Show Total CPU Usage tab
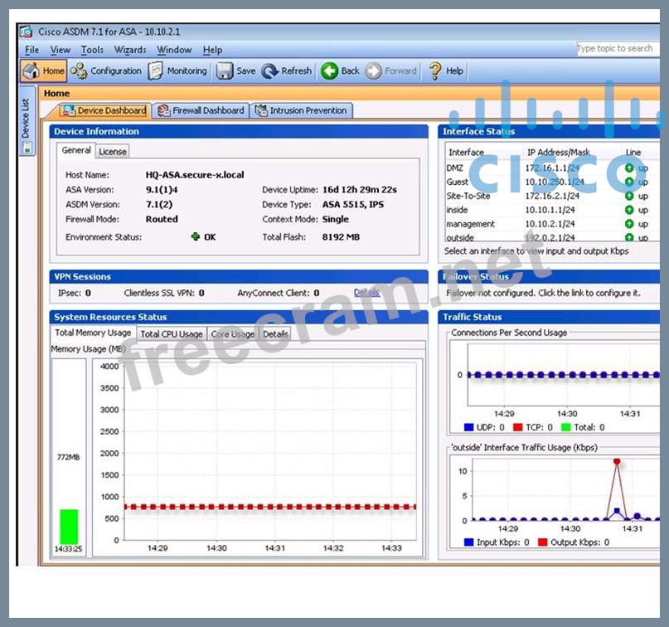 pyautogui.click(x=171, y=334)
